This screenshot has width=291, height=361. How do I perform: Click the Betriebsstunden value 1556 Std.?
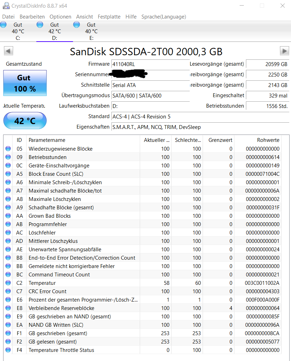[x=268, y=106]
